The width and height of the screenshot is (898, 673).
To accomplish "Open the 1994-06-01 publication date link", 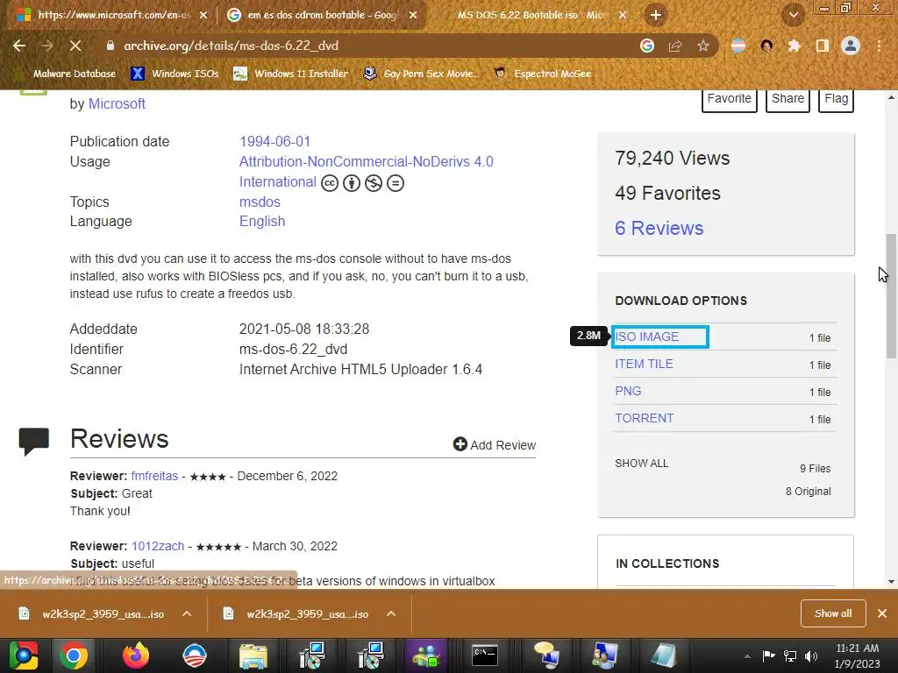I will pos(274,141).
